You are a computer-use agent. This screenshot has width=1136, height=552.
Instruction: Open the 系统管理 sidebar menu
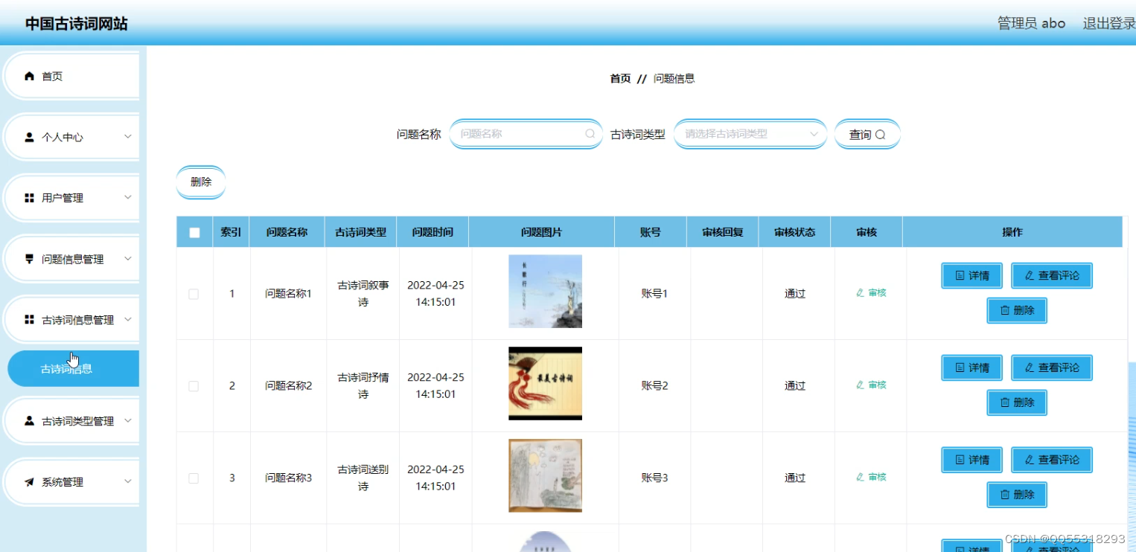pyautogui.click(x=71, y=482)
